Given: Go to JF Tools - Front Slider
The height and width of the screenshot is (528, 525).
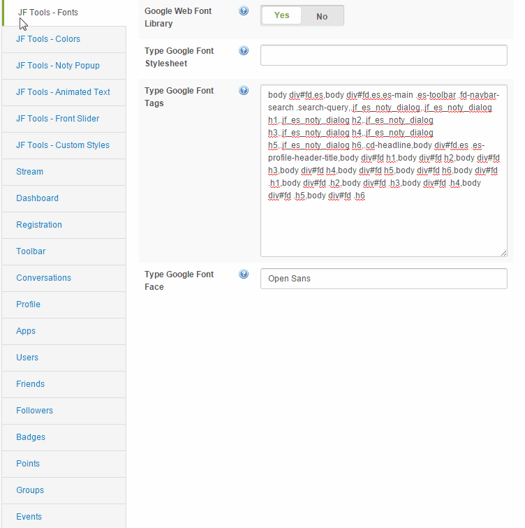Looking at the screenshot, I should pos(58,119).
